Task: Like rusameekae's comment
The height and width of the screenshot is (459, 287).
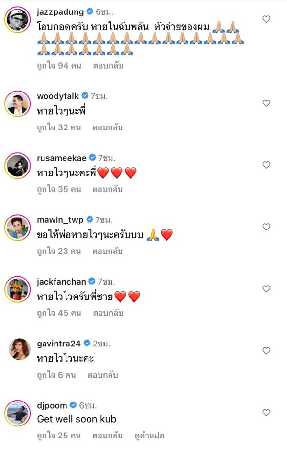Action: [266, 165]
